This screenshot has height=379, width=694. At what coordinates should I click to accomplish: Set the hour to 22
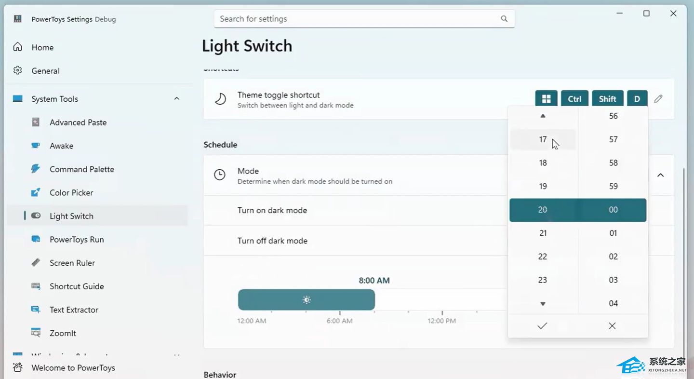(x=543, y=257)
